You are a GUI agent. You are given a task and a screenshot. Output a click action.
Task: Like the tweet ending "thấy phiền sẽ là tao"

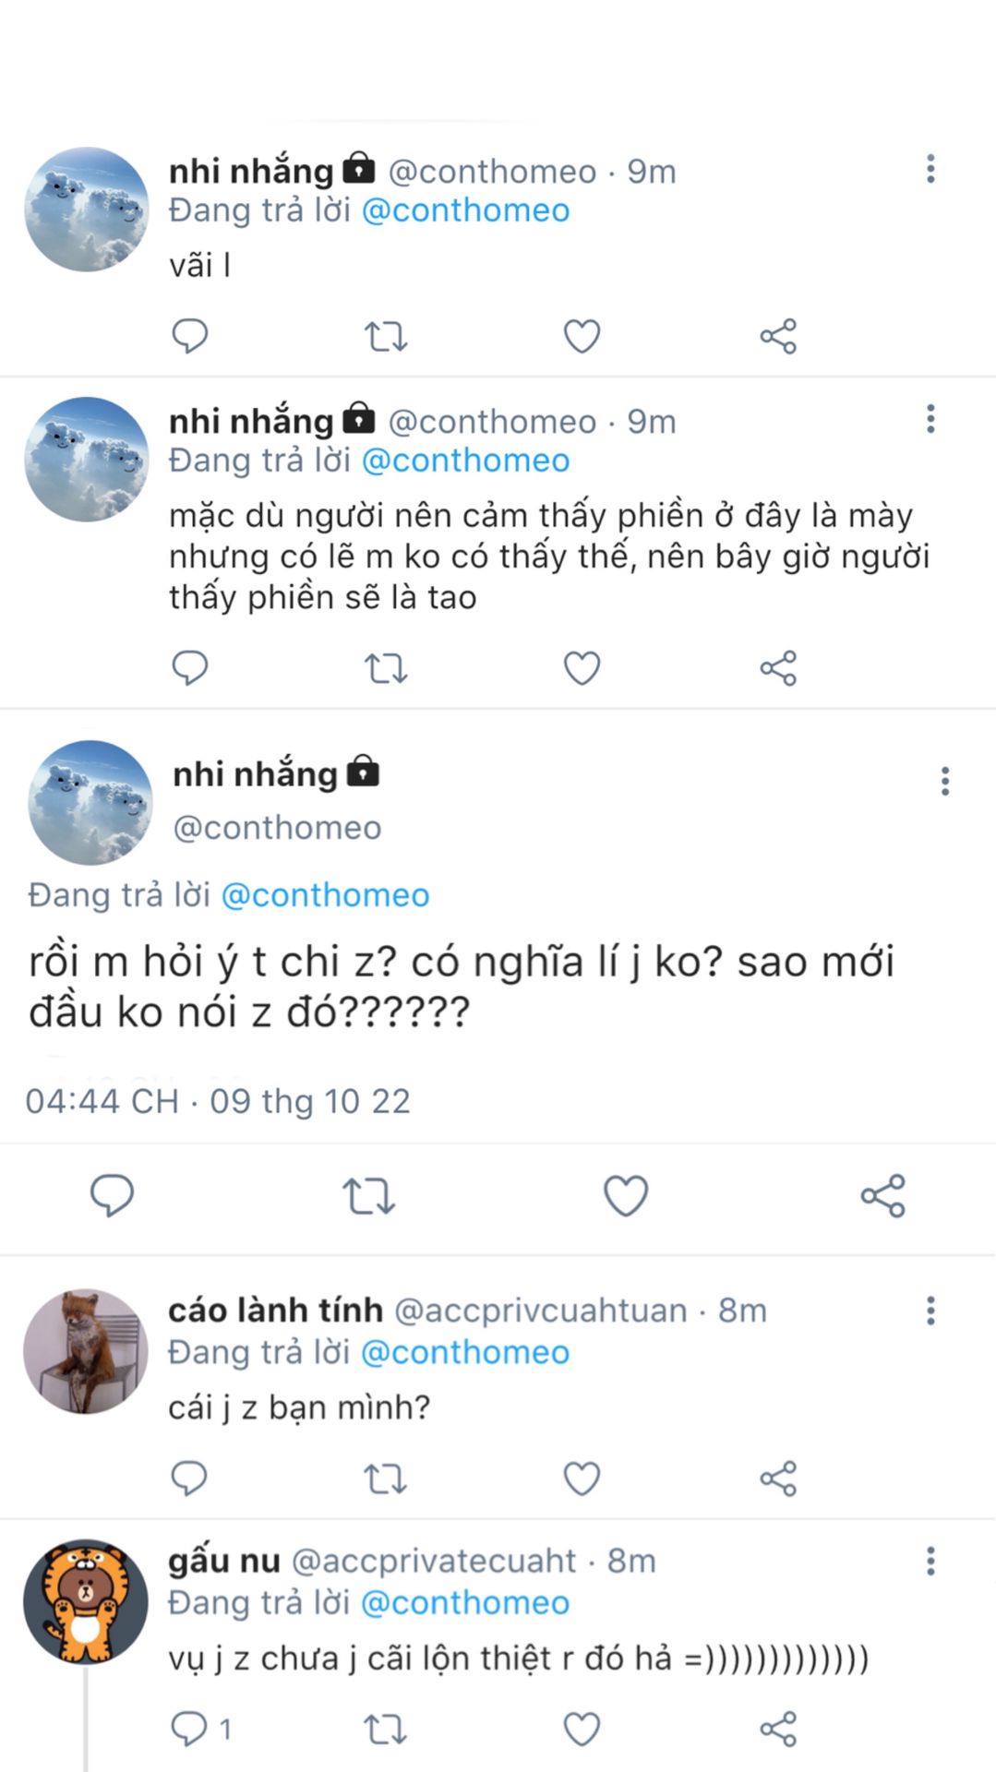(582, 668)
